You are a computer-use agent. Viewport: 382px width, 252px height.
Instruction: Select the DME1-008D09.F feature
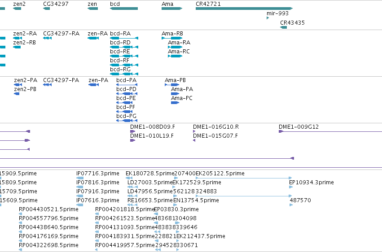pos(132,131)
